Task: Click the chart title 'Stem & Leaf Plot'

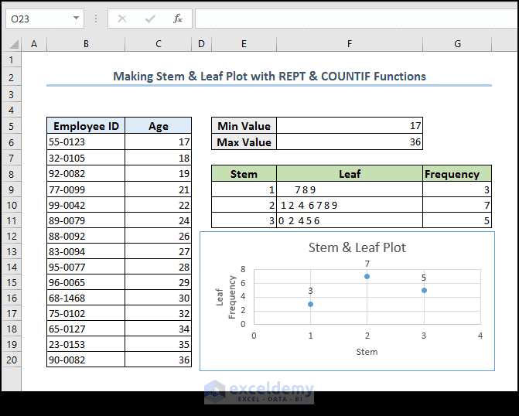Action: click(x=357, y=247)
